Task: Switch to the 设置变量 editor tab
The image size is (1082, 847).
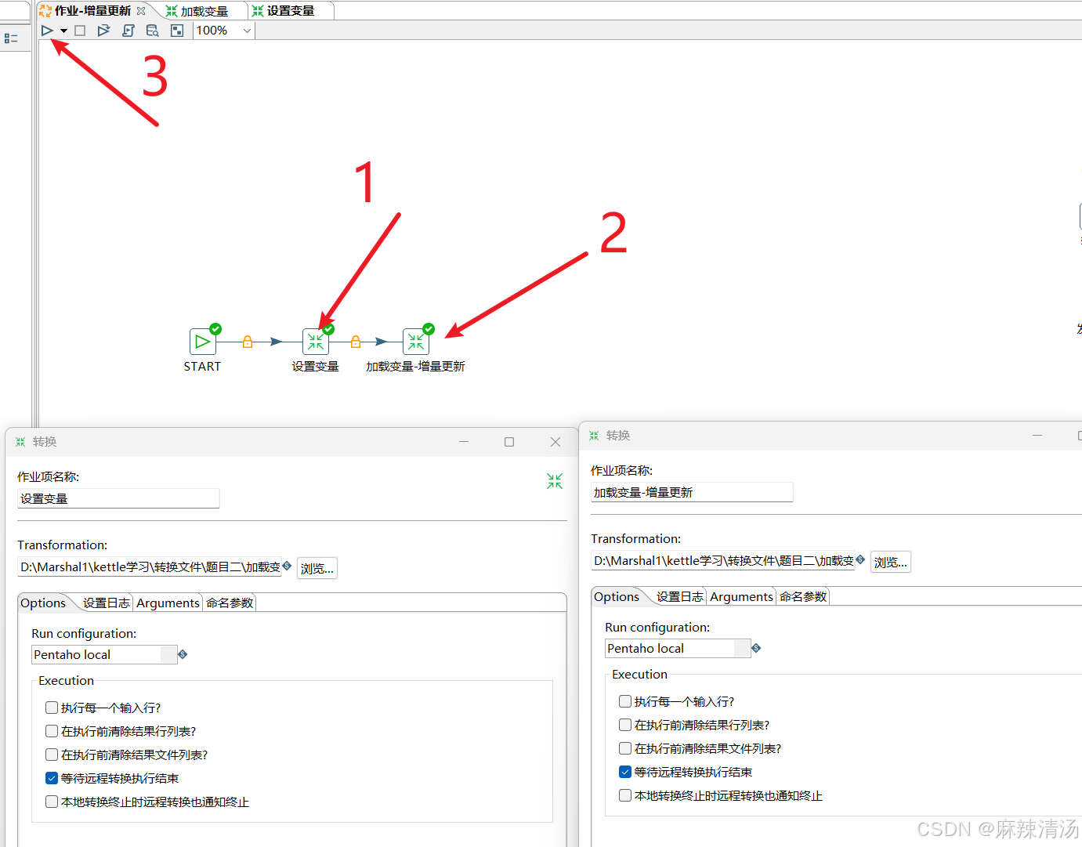Action: click(x=290, y=11)
